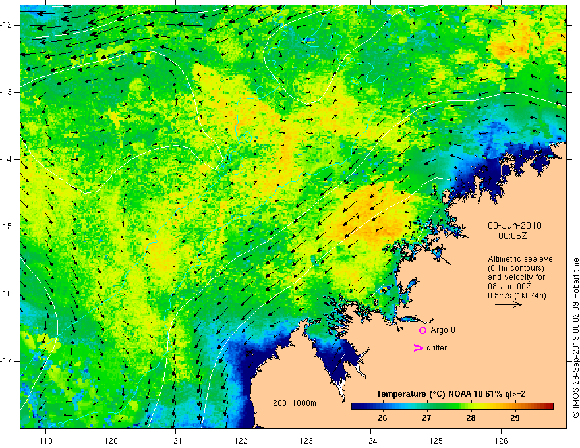The height and width of the screenshot is (448, 580).
Task: Click latitude axis label '-17'
Action: coord(7,361)
